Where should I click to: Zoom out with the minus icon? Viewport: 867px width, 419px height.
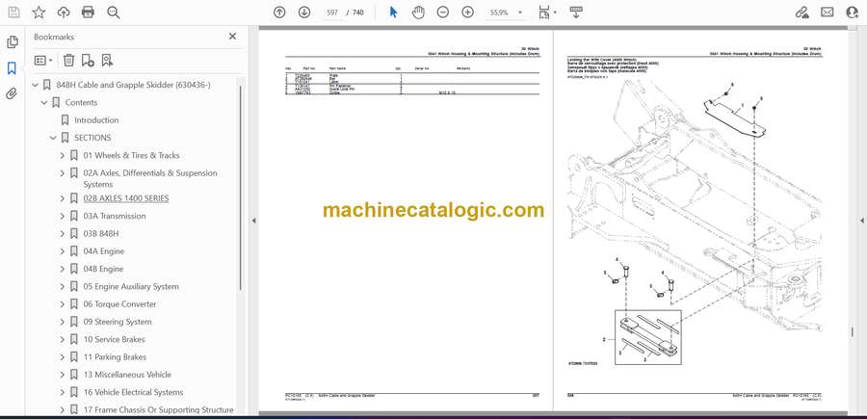[443, 13]
